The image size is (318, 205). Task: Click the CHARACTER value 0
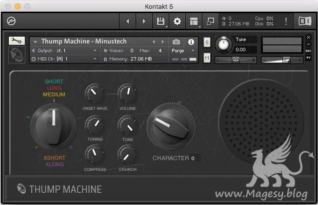click(193, 158)
